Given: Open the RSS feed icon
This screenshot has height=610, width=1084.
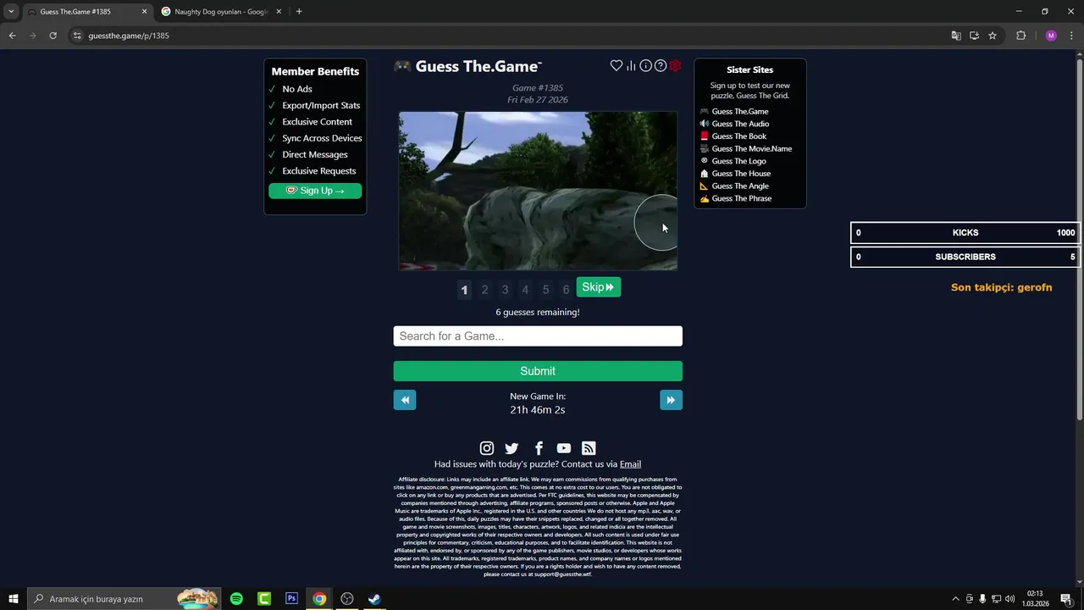Looking at the screenshot, I should point(589,448).
